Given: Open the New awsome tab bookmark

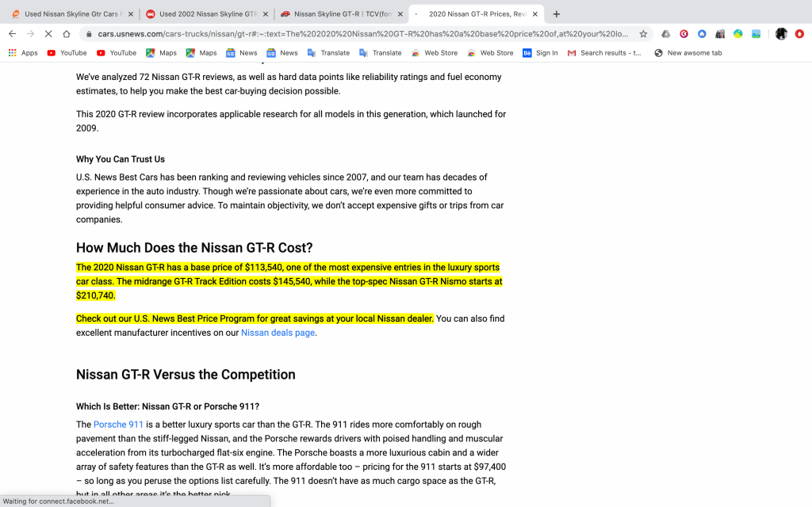Looking at the screenshot, I should tap(688, 53).
